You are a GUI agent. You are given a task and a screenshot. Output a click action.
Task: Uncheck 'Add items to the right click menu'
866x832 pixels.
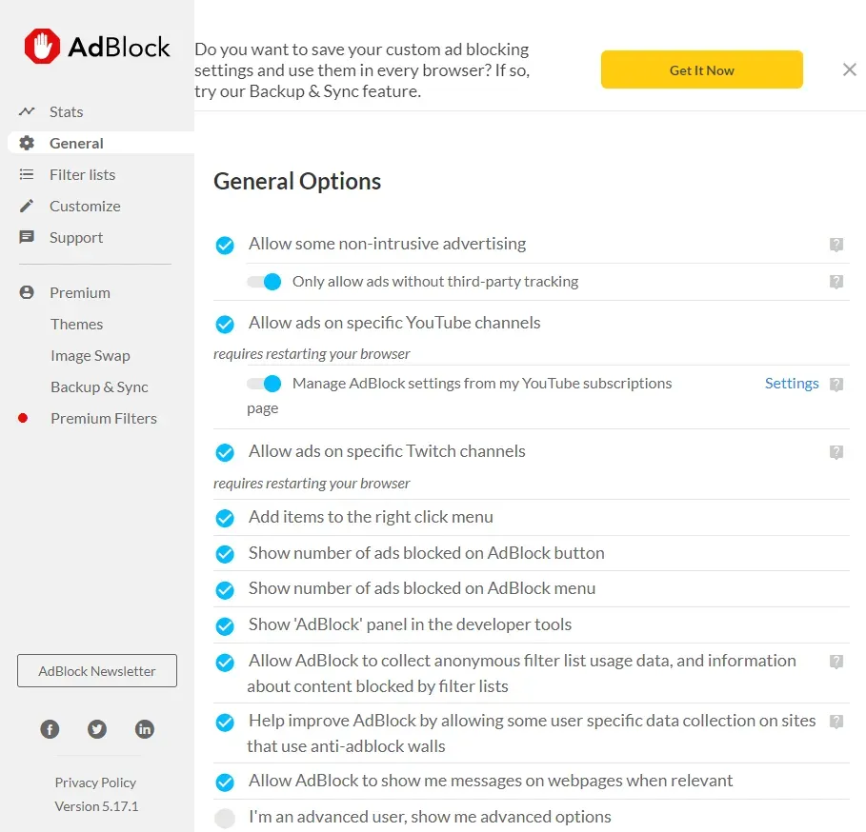click(x=225, y=518)
